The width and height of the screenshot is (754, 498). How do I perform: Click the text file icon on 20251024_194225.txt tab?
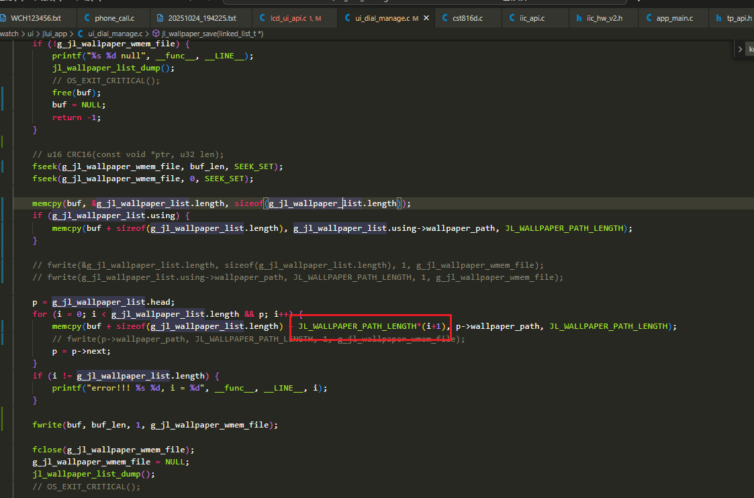click(x=160, y=18)
